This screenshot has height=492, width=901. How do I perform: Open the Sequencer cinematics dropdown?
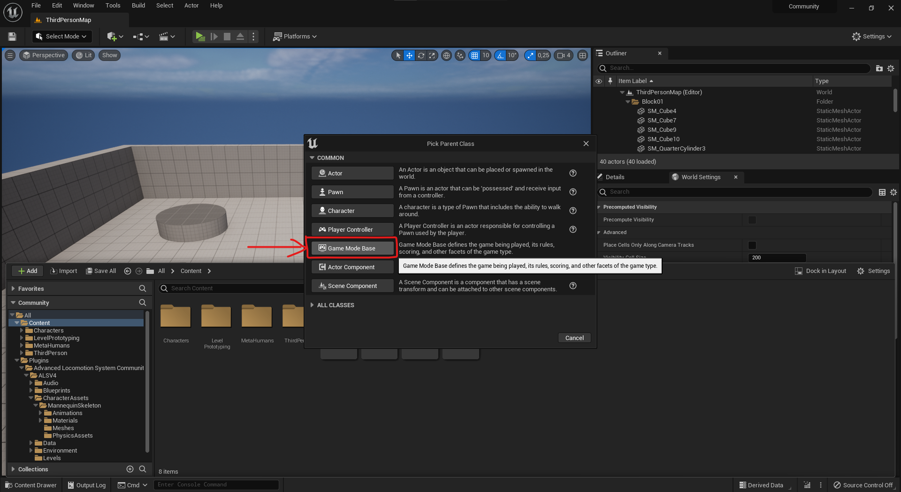[167, 37]
